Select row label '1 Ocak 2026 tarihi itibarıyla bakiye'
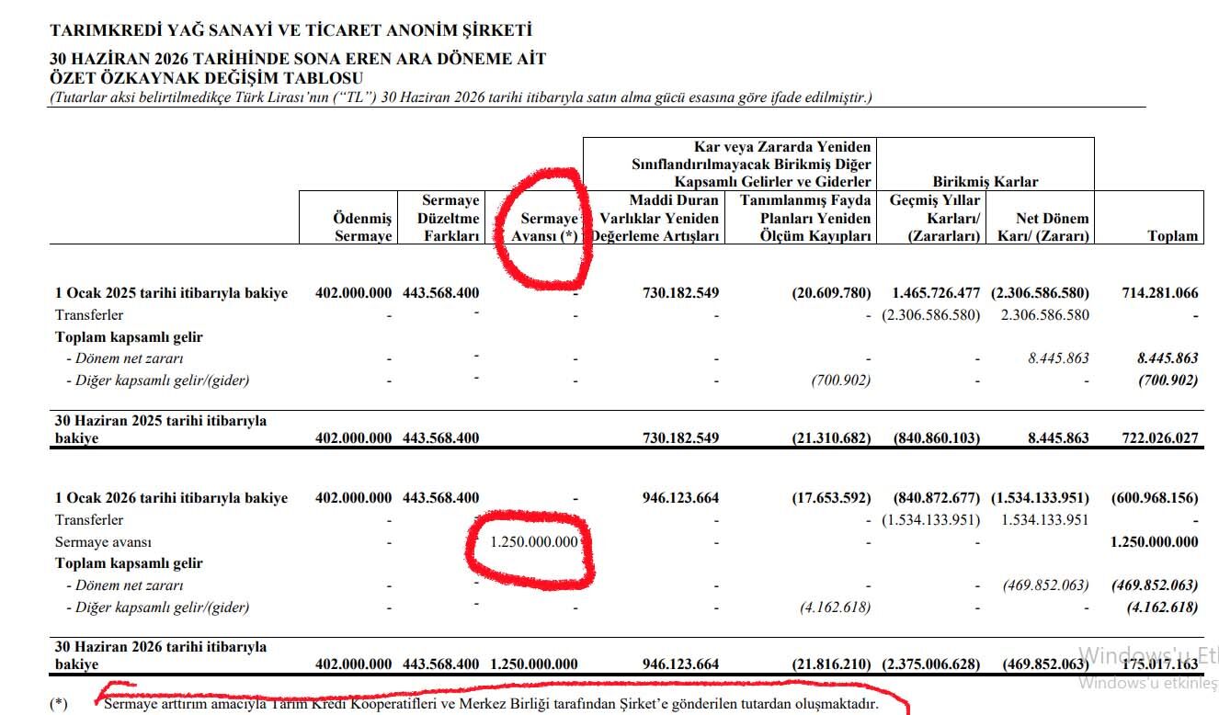Screen dimensions: 1219x715 click(x=171, y=498)
